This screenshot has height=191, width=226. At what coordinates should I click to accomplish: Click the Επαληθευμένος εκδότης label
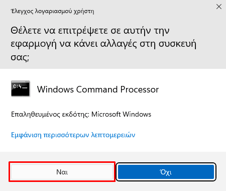point(50,115)
